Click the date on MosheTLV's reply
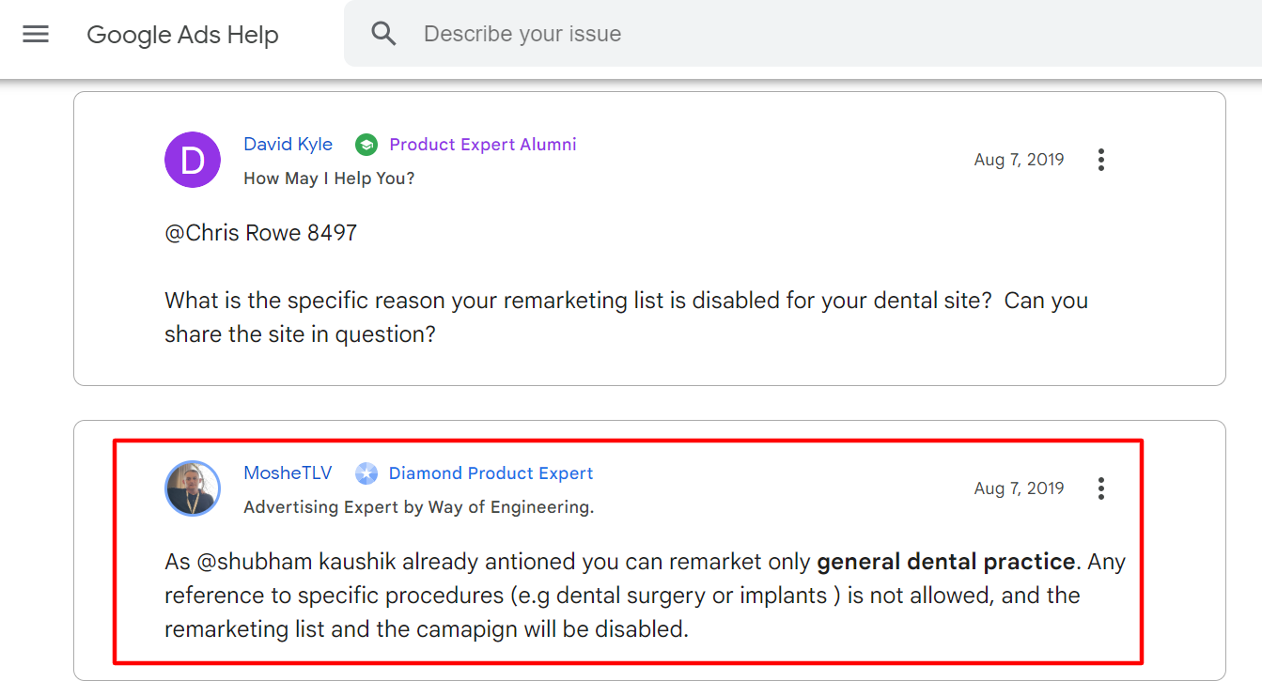 (1019, 488)
